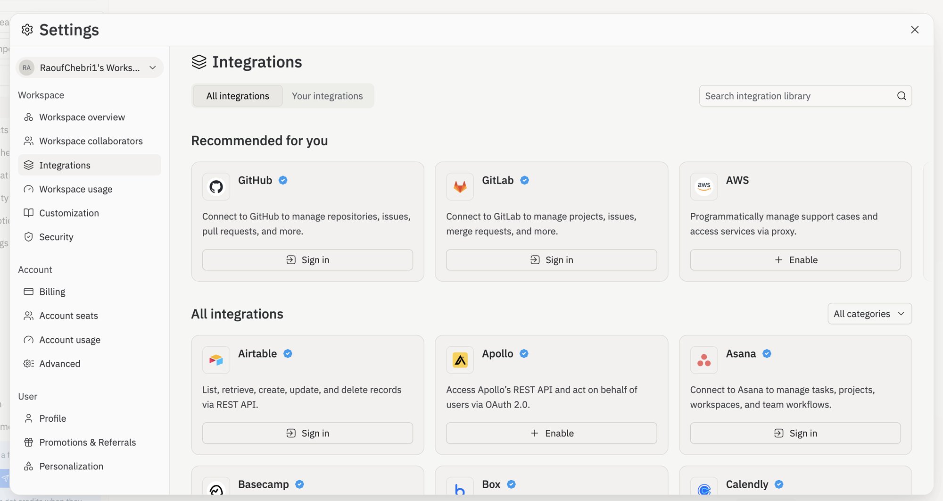Open Security settings

pyautogui.click(x=90, y=237)
